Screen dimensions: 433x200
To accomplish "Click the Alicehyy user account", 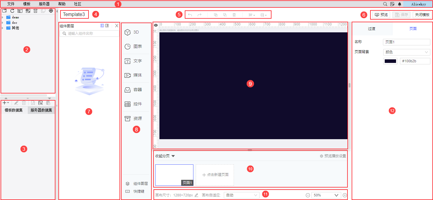I will (418, 4).
